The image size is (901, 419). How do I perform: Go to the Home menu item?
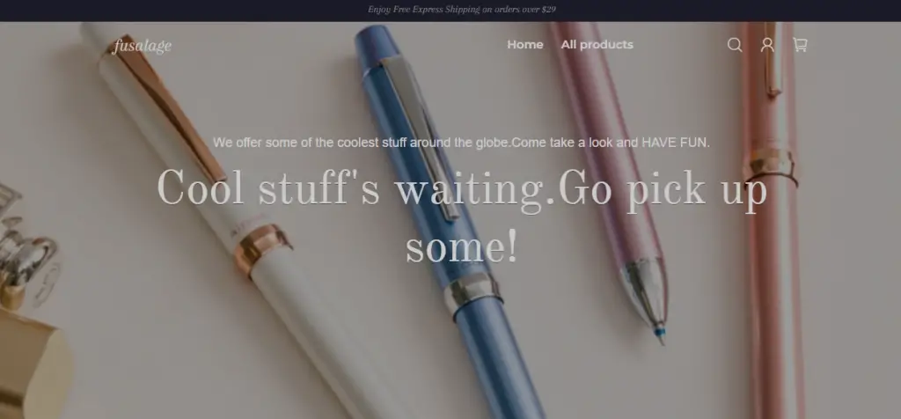point(524,45)
